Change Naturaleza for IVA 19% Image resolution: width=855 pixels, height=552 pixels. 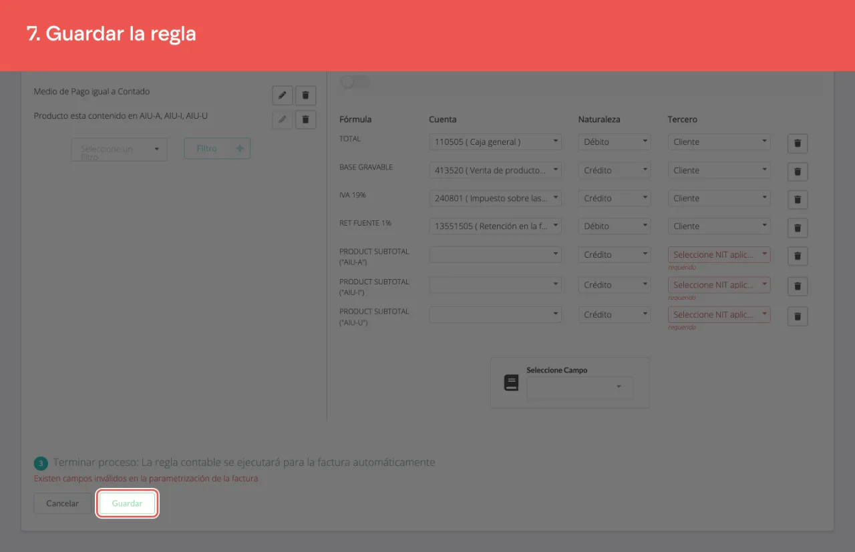(x=615, y=198)
